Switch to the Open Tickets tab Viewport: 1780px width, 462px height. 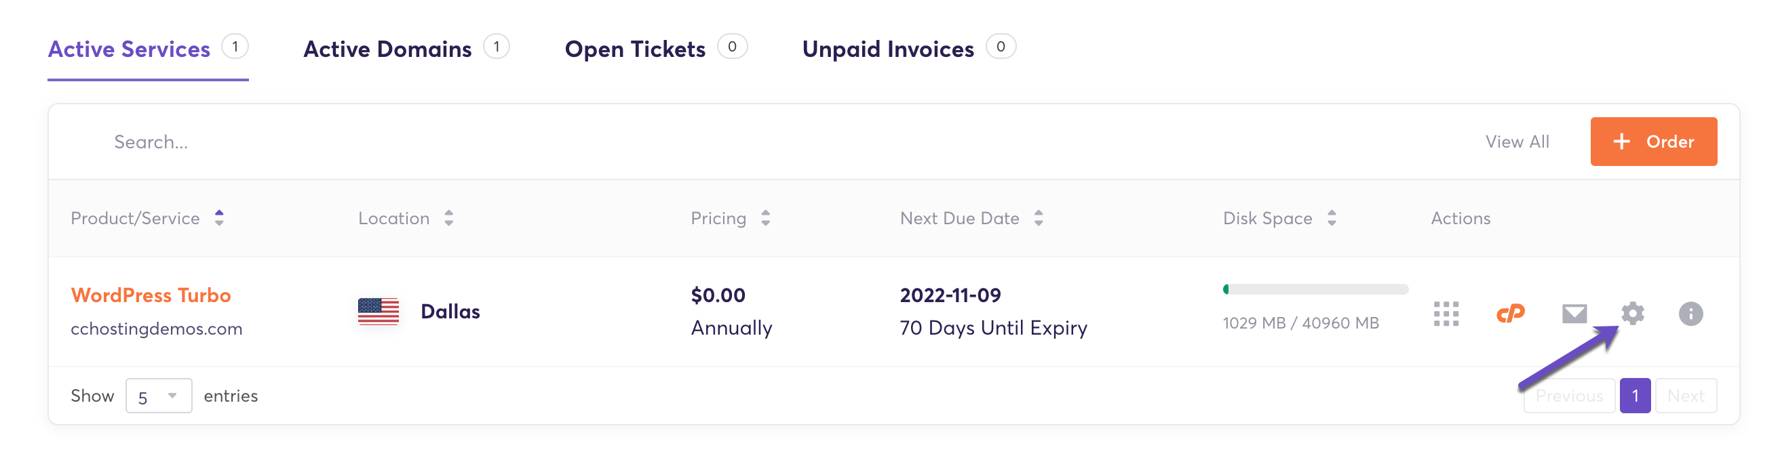[634, 49]
